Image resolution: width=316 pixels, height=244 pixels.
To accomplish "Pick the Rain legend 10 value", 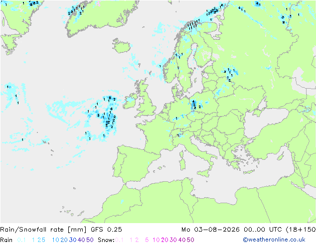I will 56,240.
